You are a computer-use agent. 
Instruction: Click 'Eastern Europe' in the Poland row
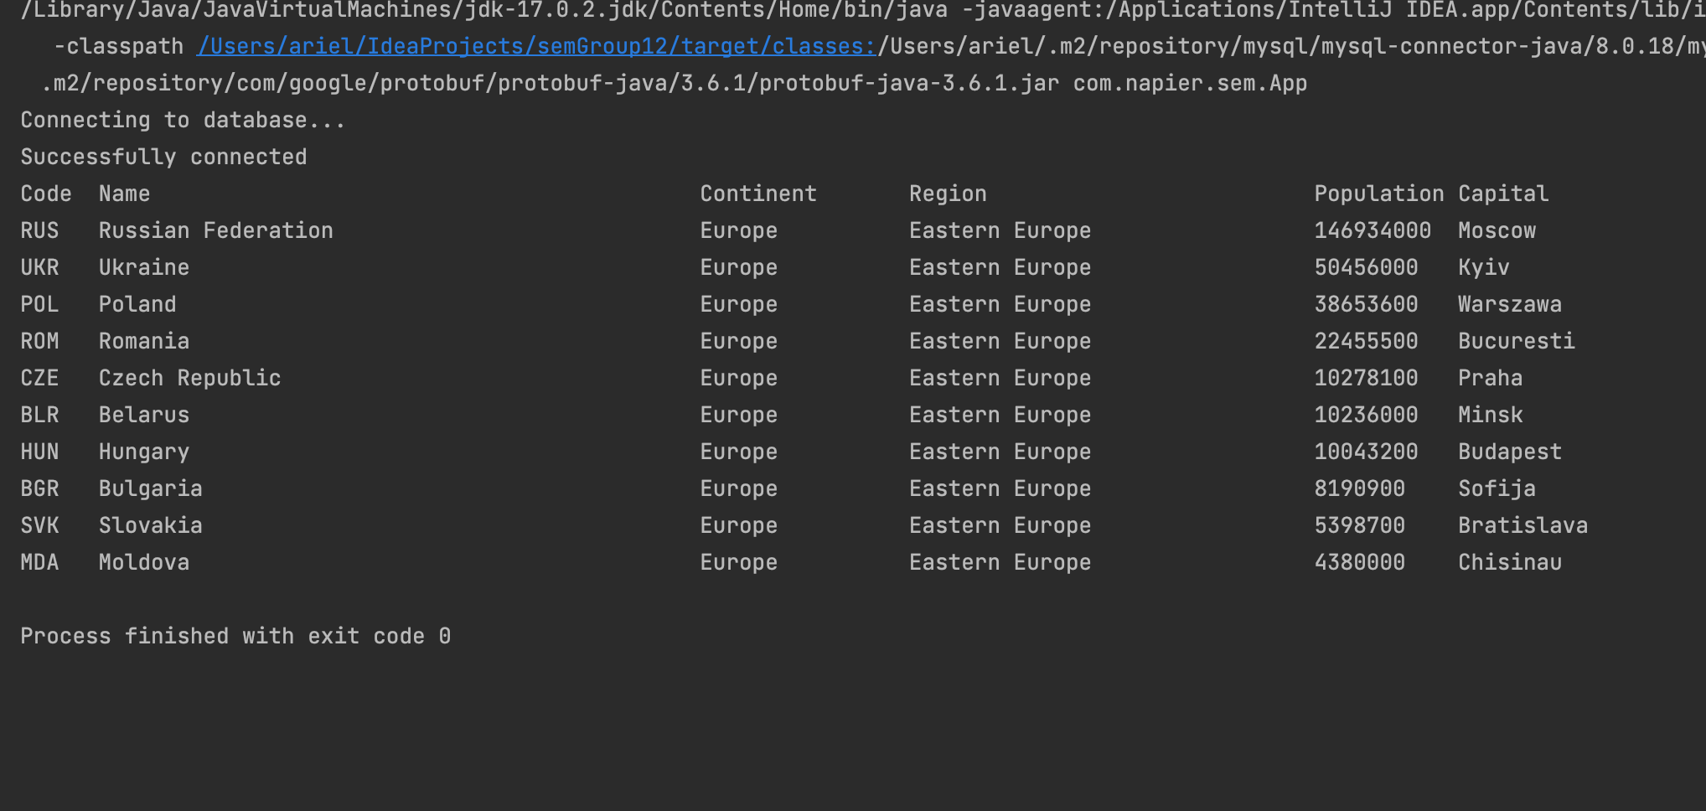click(1000, 304)
